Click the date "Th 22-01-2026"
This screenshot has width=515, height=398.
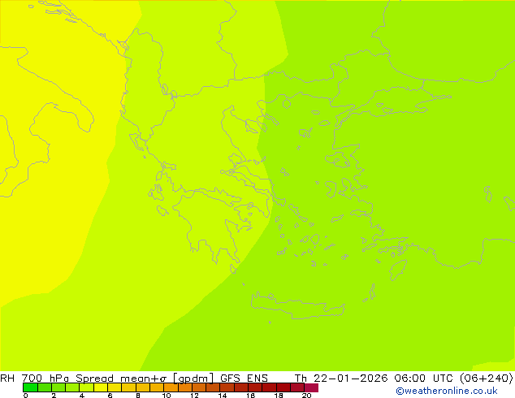(x=341, y=378)
